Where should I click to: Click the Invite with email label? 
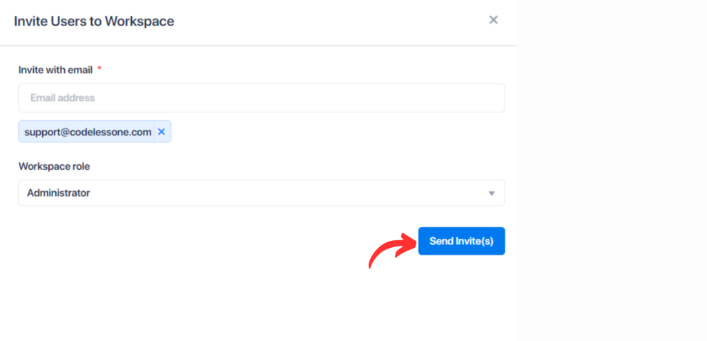coord(55,70)
